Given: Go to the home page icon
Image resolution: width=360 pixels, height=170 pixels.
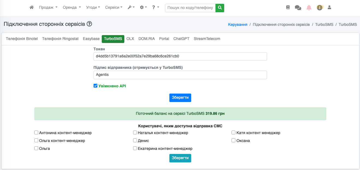Looking at the screenshot, I should click(32, 8).
